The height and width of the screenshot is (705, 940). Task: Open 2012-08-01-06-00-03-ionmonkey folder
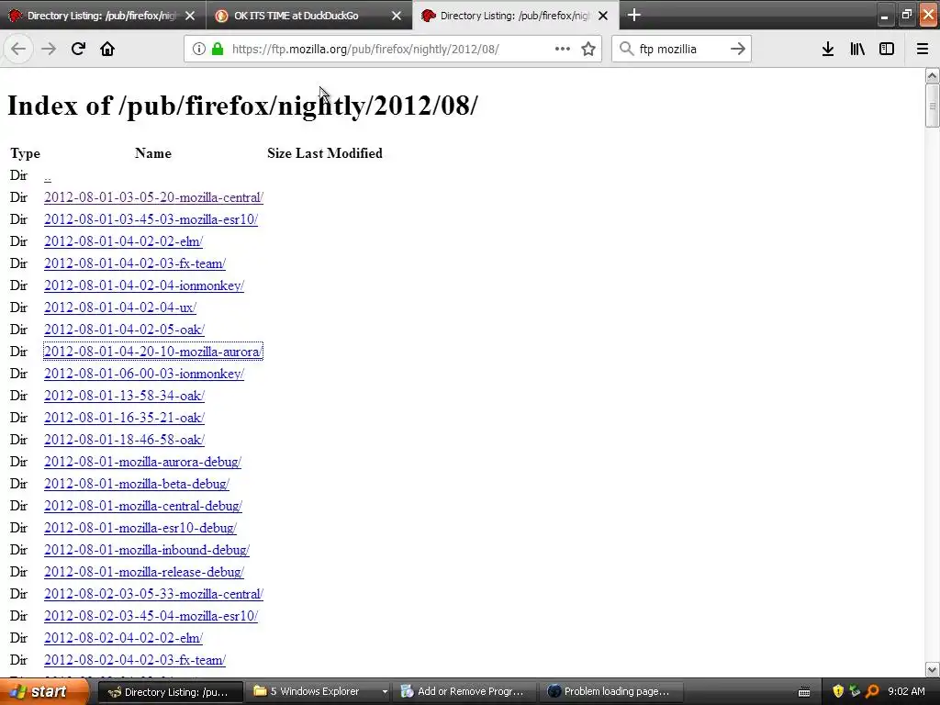click(144, 375)
